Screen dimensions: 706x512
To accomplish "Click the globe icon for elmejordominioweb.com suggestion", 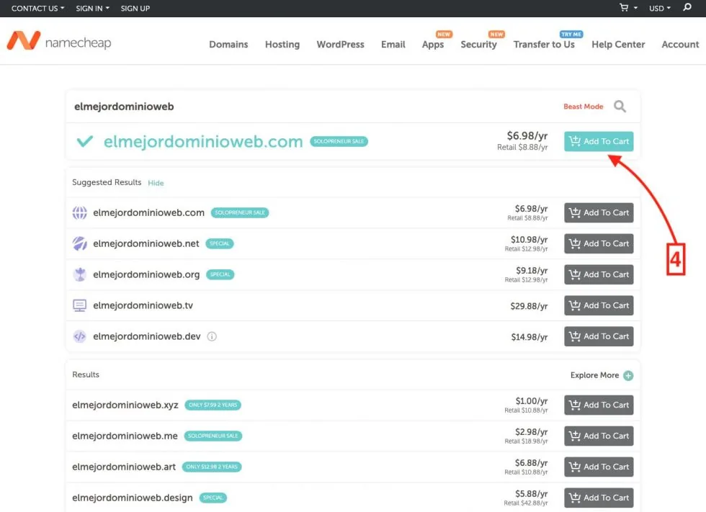I will click(x=80, y=212).
